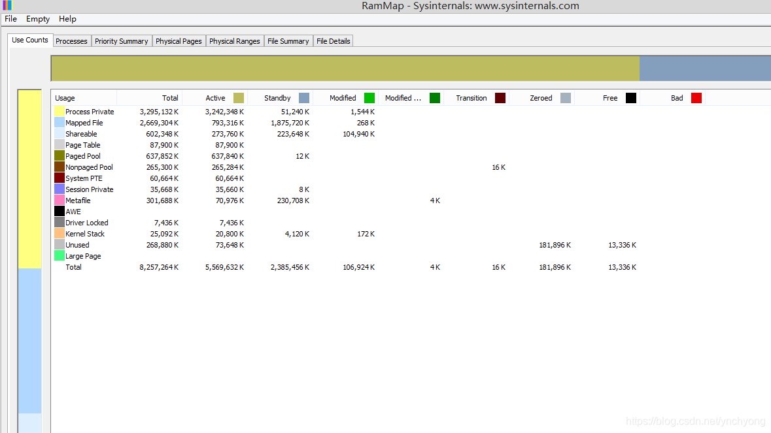Switch to the Physical Ranges tab
The height and width of the screenshot is (433, 771).
pos(235,41)
